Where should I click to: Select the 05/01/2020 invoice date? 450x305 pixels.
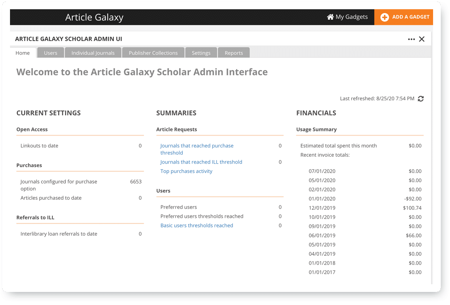click(x=322, y=180)
